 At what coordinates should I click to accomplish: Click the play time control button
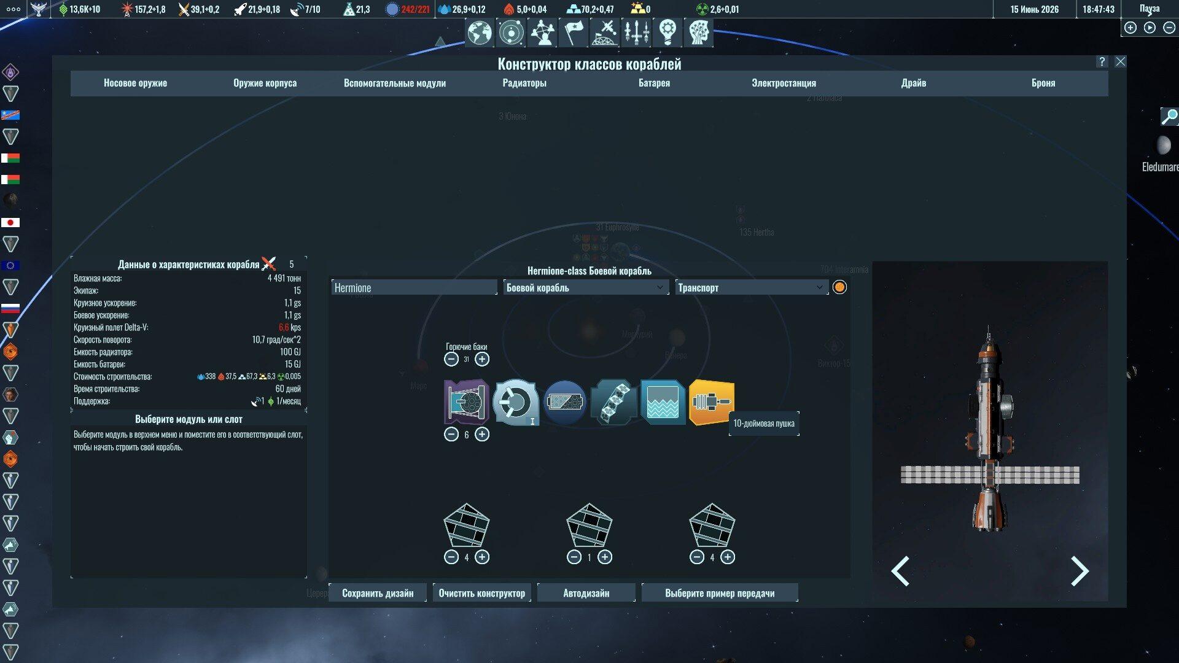[x=1150, y=28]
